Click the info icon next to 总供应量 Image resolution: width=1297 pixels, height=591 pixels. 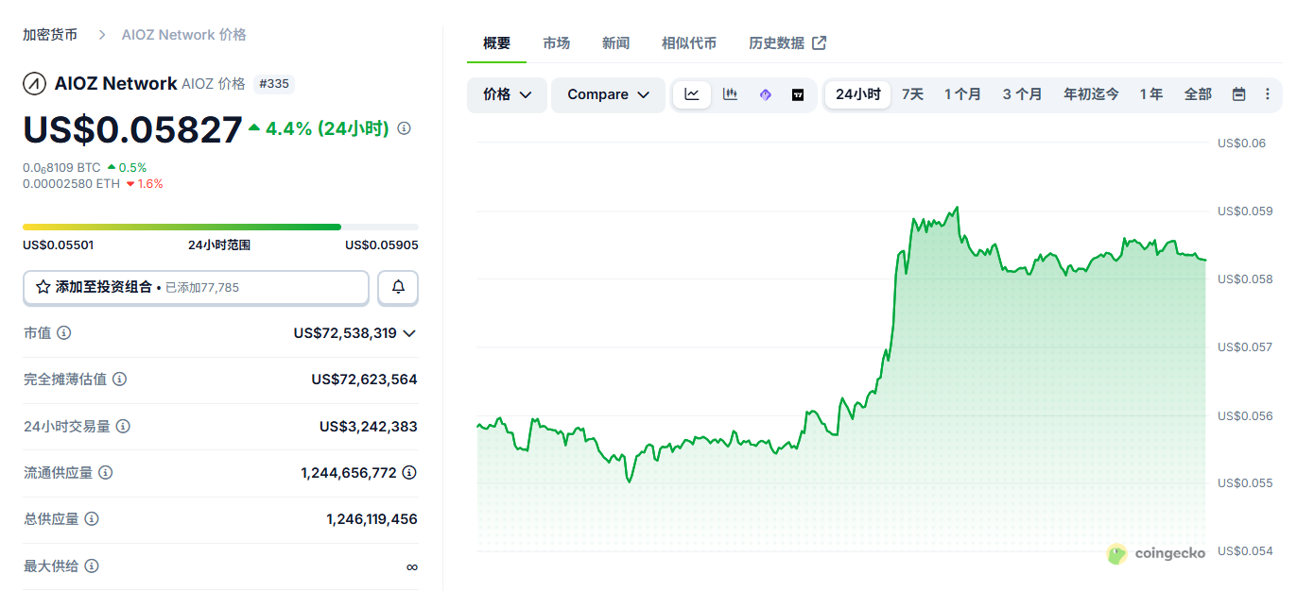coord(92,519)
